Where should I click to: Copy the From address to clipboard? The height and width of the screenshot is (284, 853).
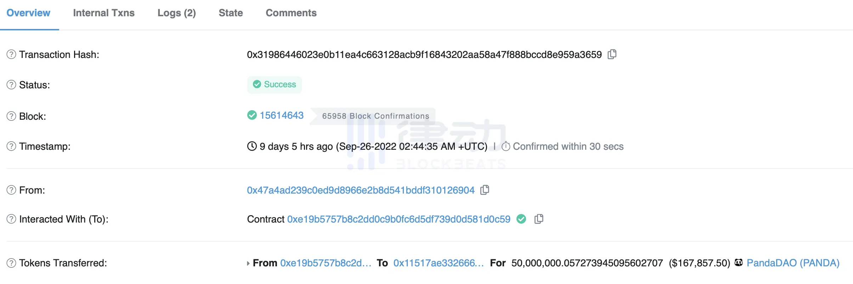click(x=485, y=190)
